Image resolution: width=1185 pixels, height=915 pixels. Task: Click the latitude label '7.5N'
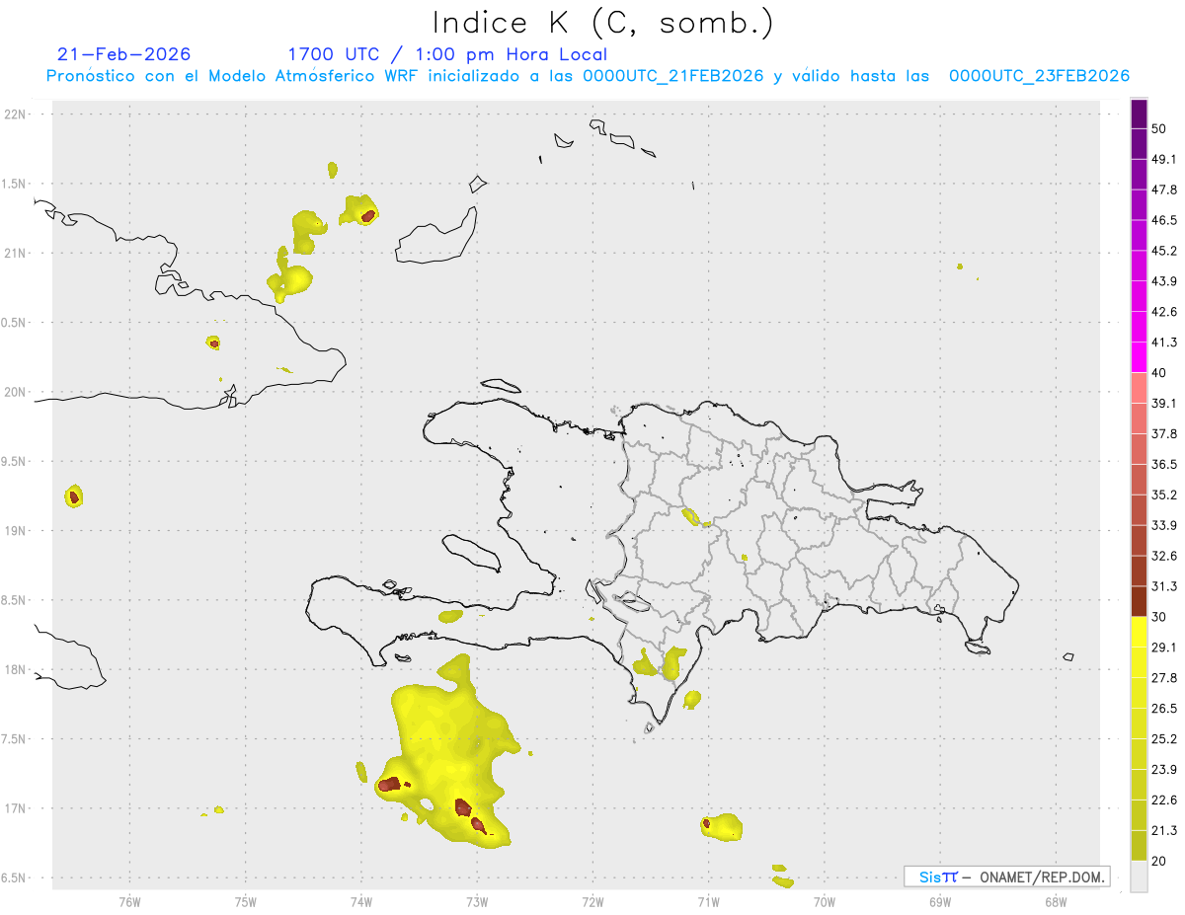pos(15,739)
